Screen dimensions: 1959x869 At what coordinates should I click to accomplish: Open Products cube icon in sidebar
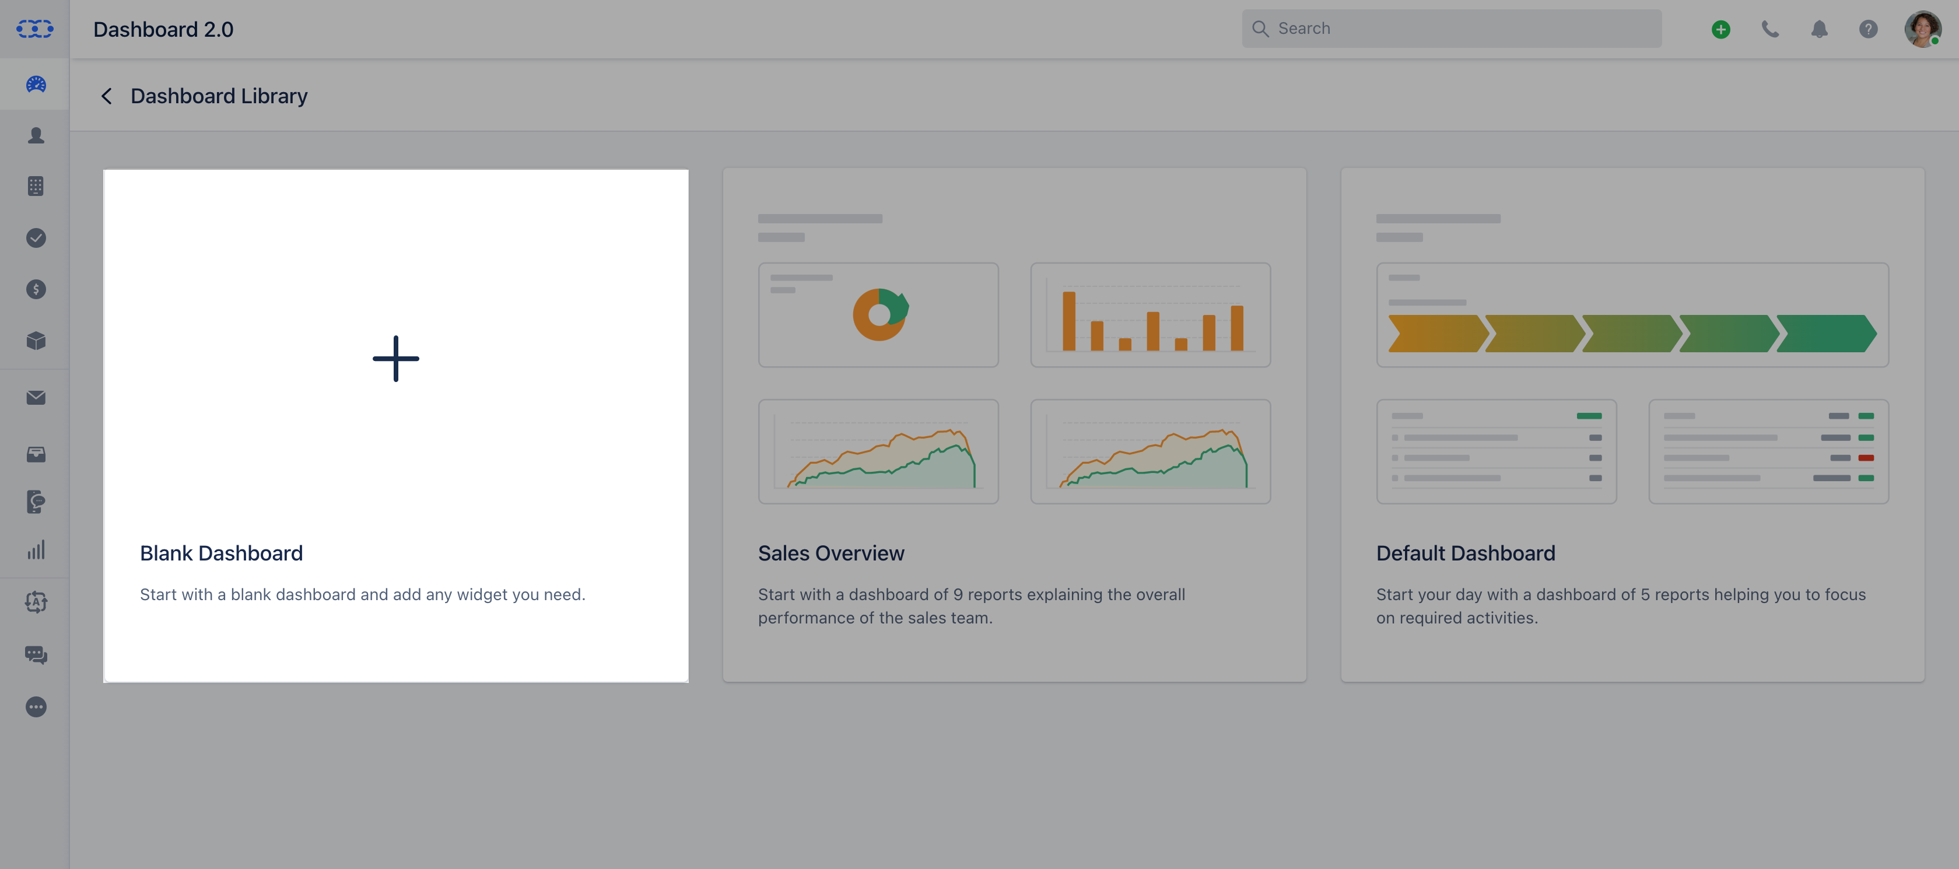coord(36,341)
